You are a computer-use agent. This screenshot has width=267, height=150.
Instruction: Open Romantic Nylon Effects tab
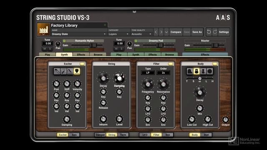[81, 55]
